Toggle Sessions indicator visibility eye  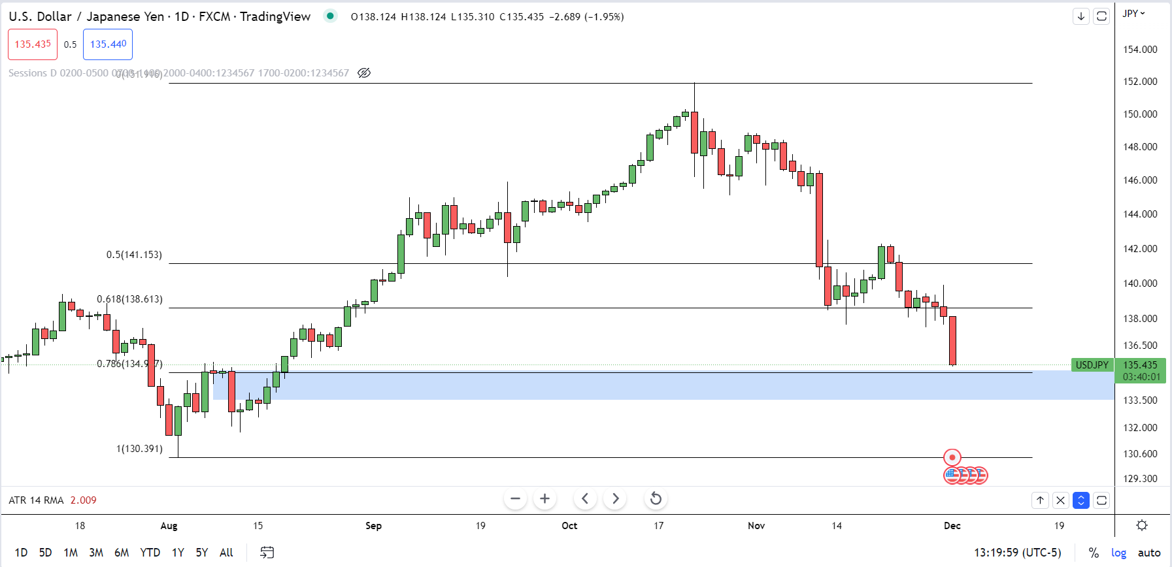tap(364, 73)
